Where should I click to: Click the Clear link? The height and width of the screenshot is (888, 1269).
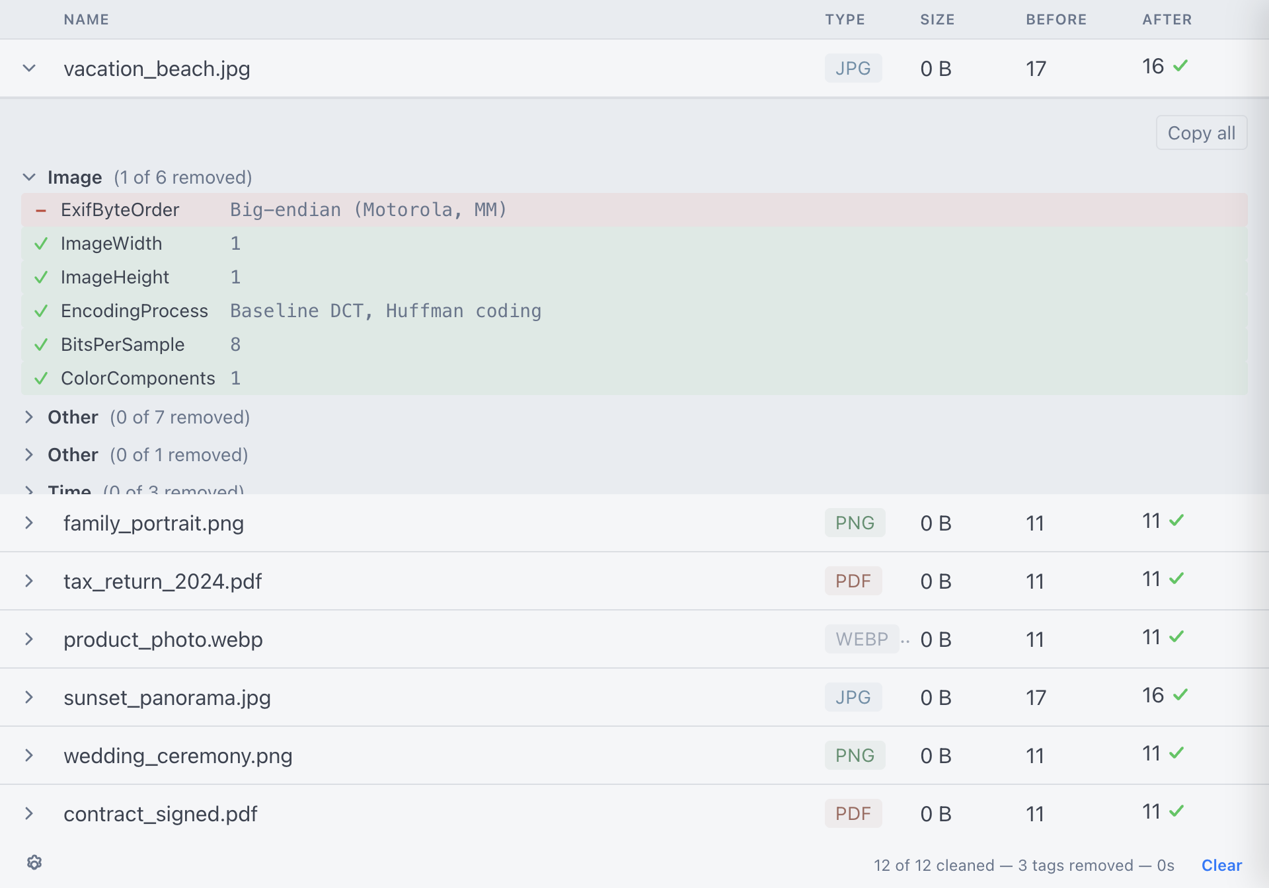(x=1222, y=865)
